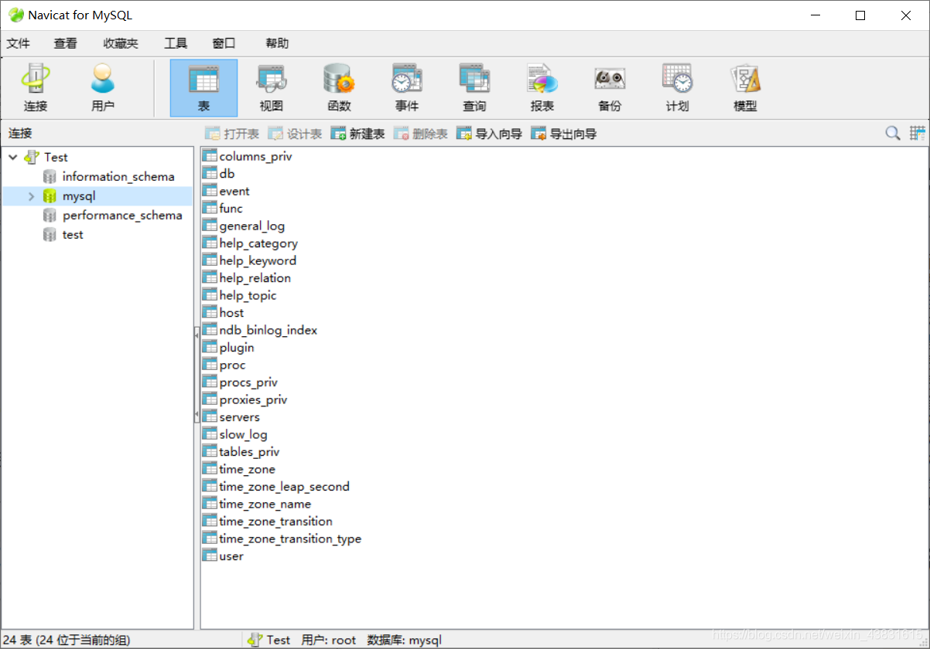
Task: Select the 函数 (Function) toolbar icon
Action: [339, 88]
